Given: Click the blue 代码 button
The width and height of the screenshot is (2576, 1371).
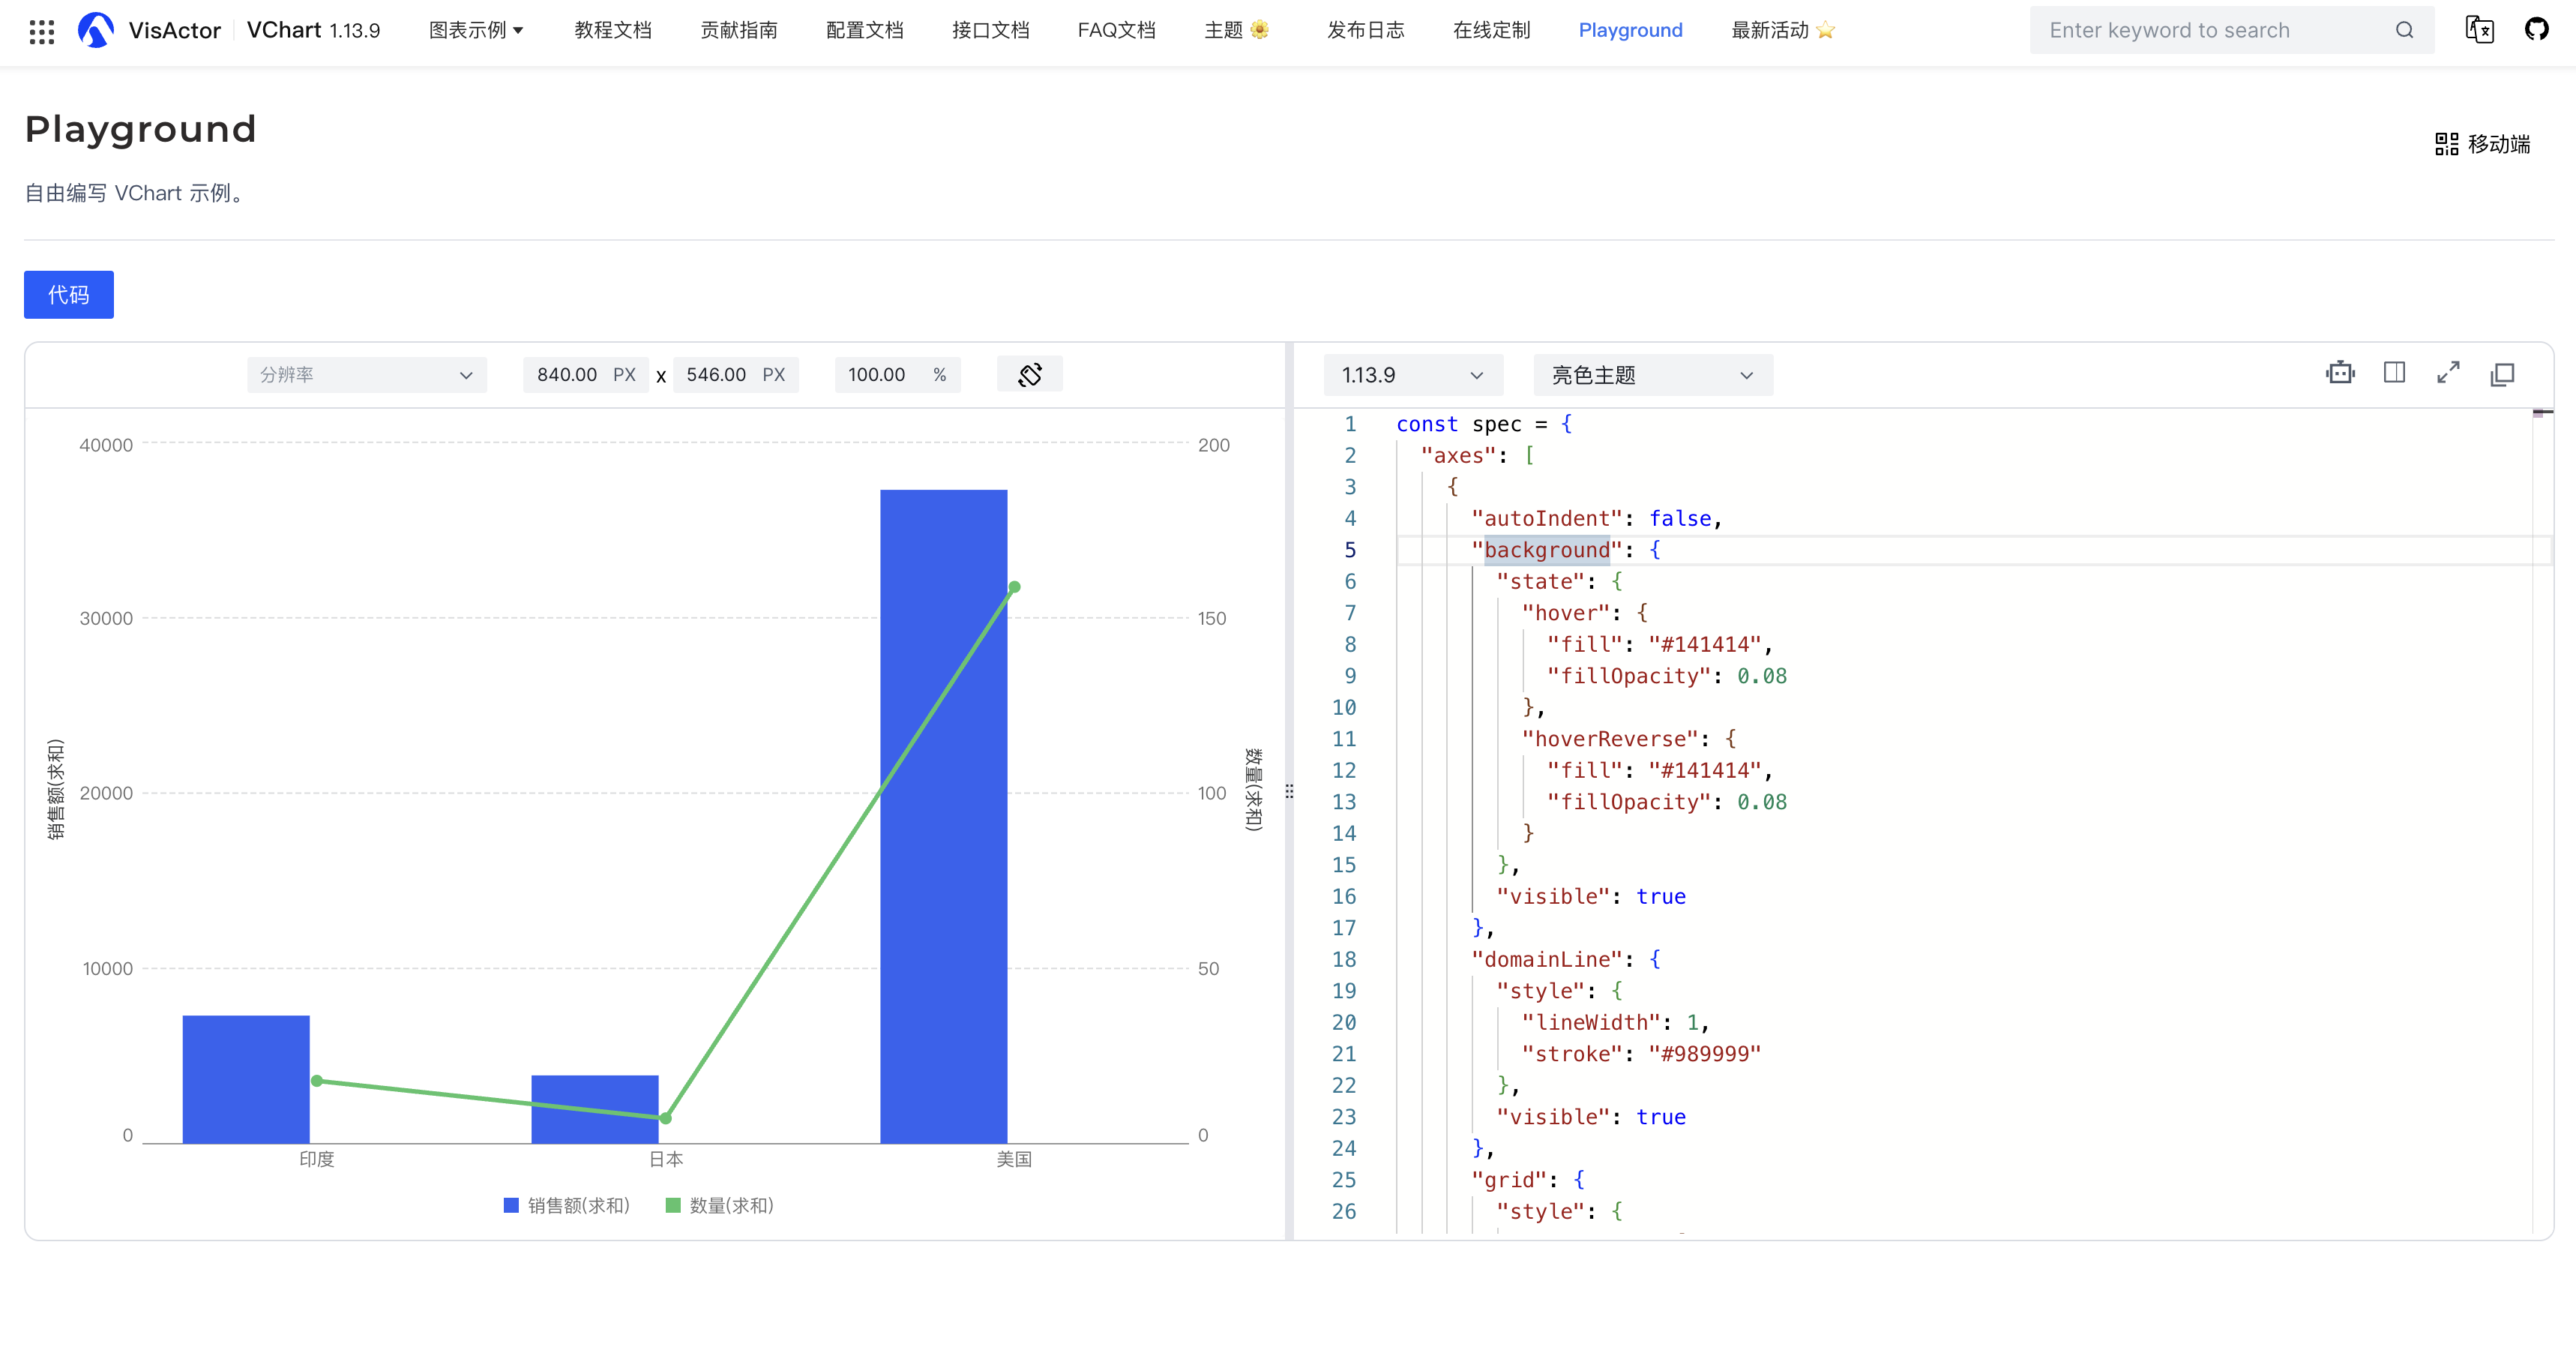Looking at the screenshot, I should tap(68, 294).
